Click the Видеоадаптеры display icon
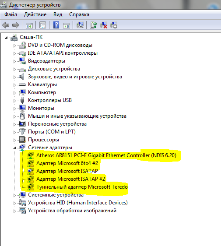 click(x=22, y=61)
